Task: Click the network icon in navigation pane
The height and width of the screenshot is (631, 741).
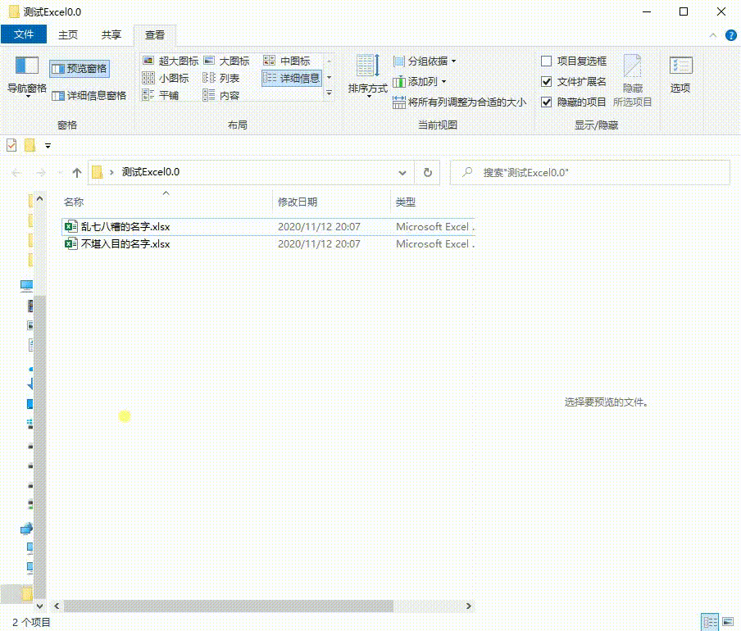Action: 26,528
